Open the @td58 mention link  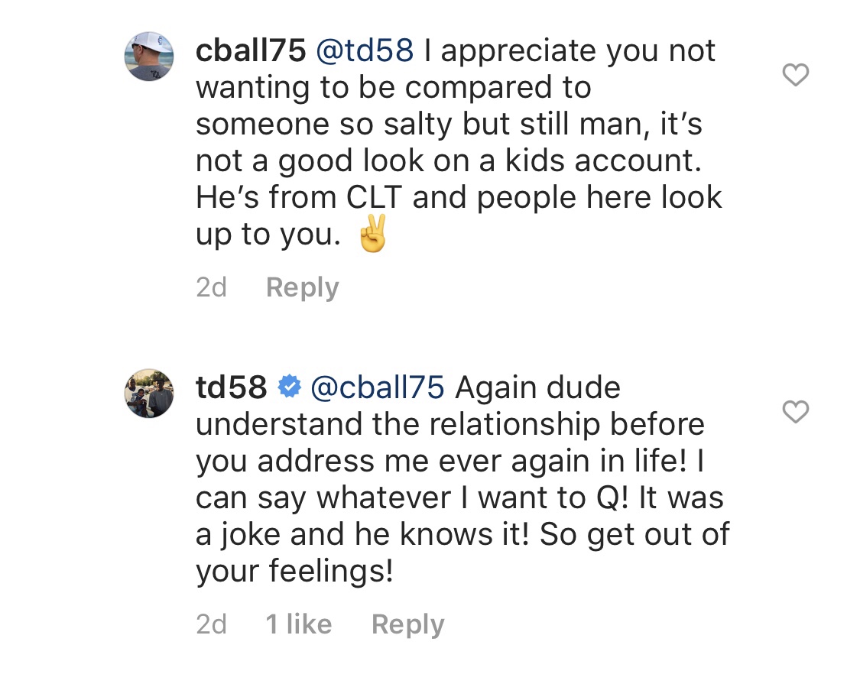[x=365, y=51]
